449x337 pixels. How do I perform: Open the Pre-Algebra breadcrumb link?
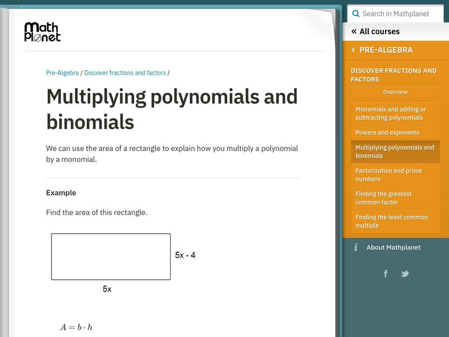tap(62, 73)
